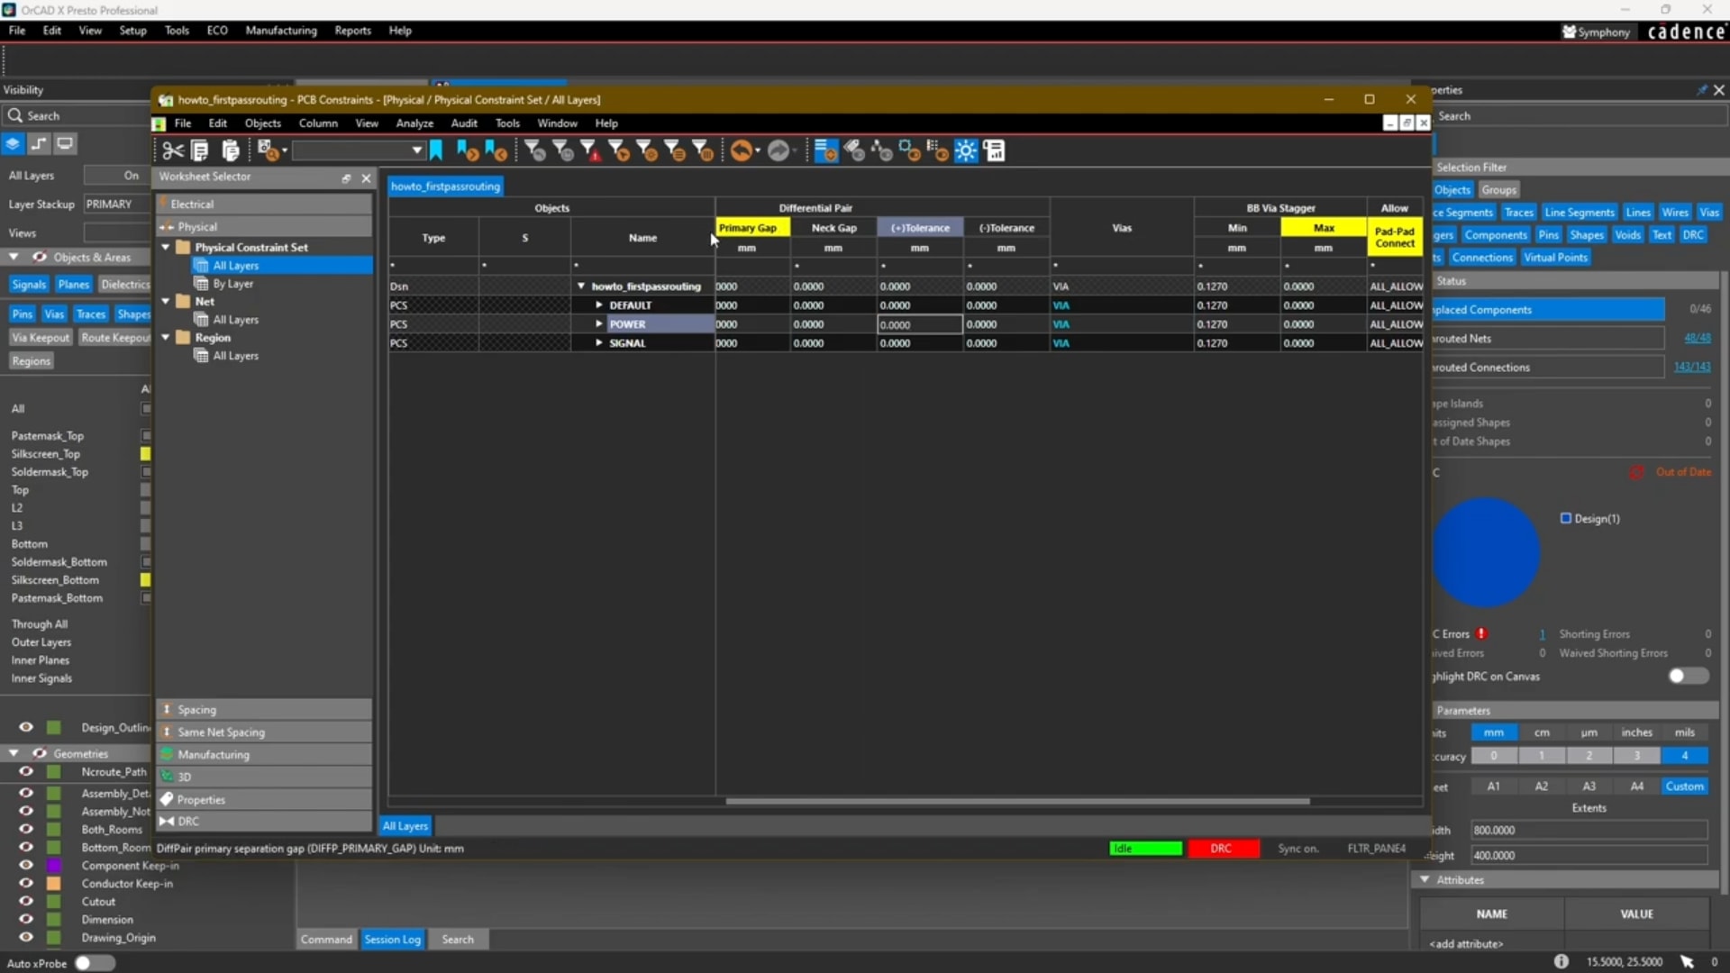Click the orange Conductor Keep-in color swatch
Image resolution: width=1730 pixels, height=973 pixels.
(x=54, y=883)
